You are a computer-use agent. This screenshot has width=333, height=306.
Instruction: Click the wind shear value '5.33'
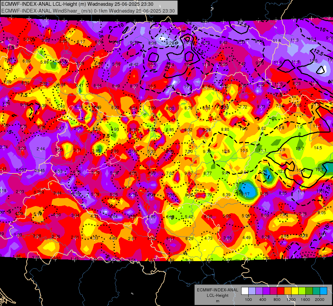click(151, 152)
